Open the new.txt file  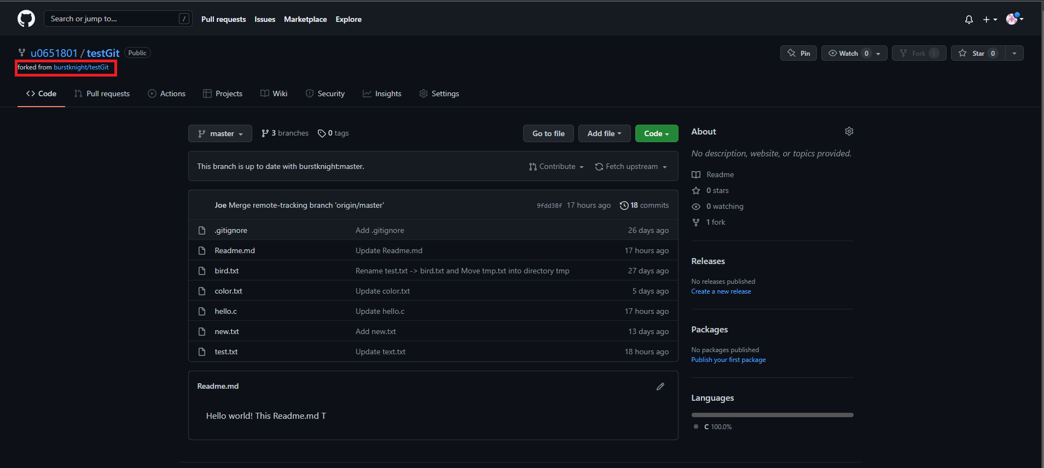click(x=227, y=331)
